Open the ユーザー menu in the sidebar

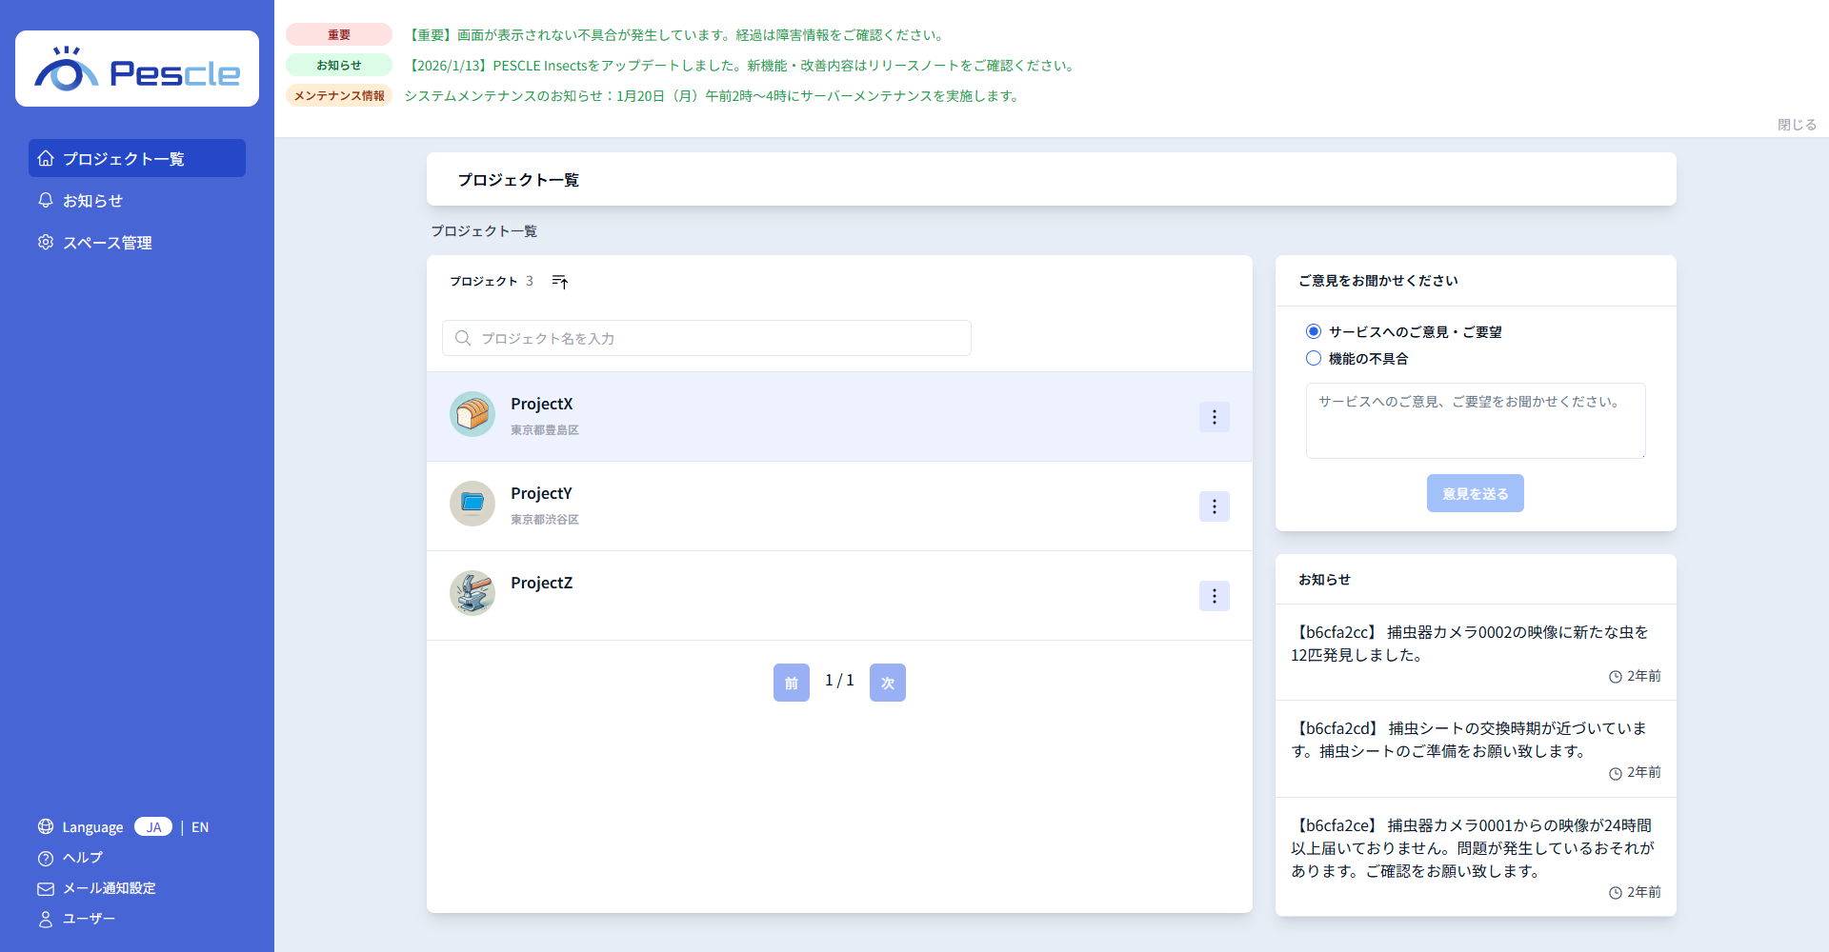88,919
